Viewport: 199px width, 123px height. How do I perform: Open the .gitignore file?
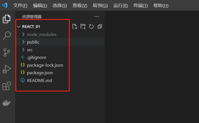pos(37,57)
